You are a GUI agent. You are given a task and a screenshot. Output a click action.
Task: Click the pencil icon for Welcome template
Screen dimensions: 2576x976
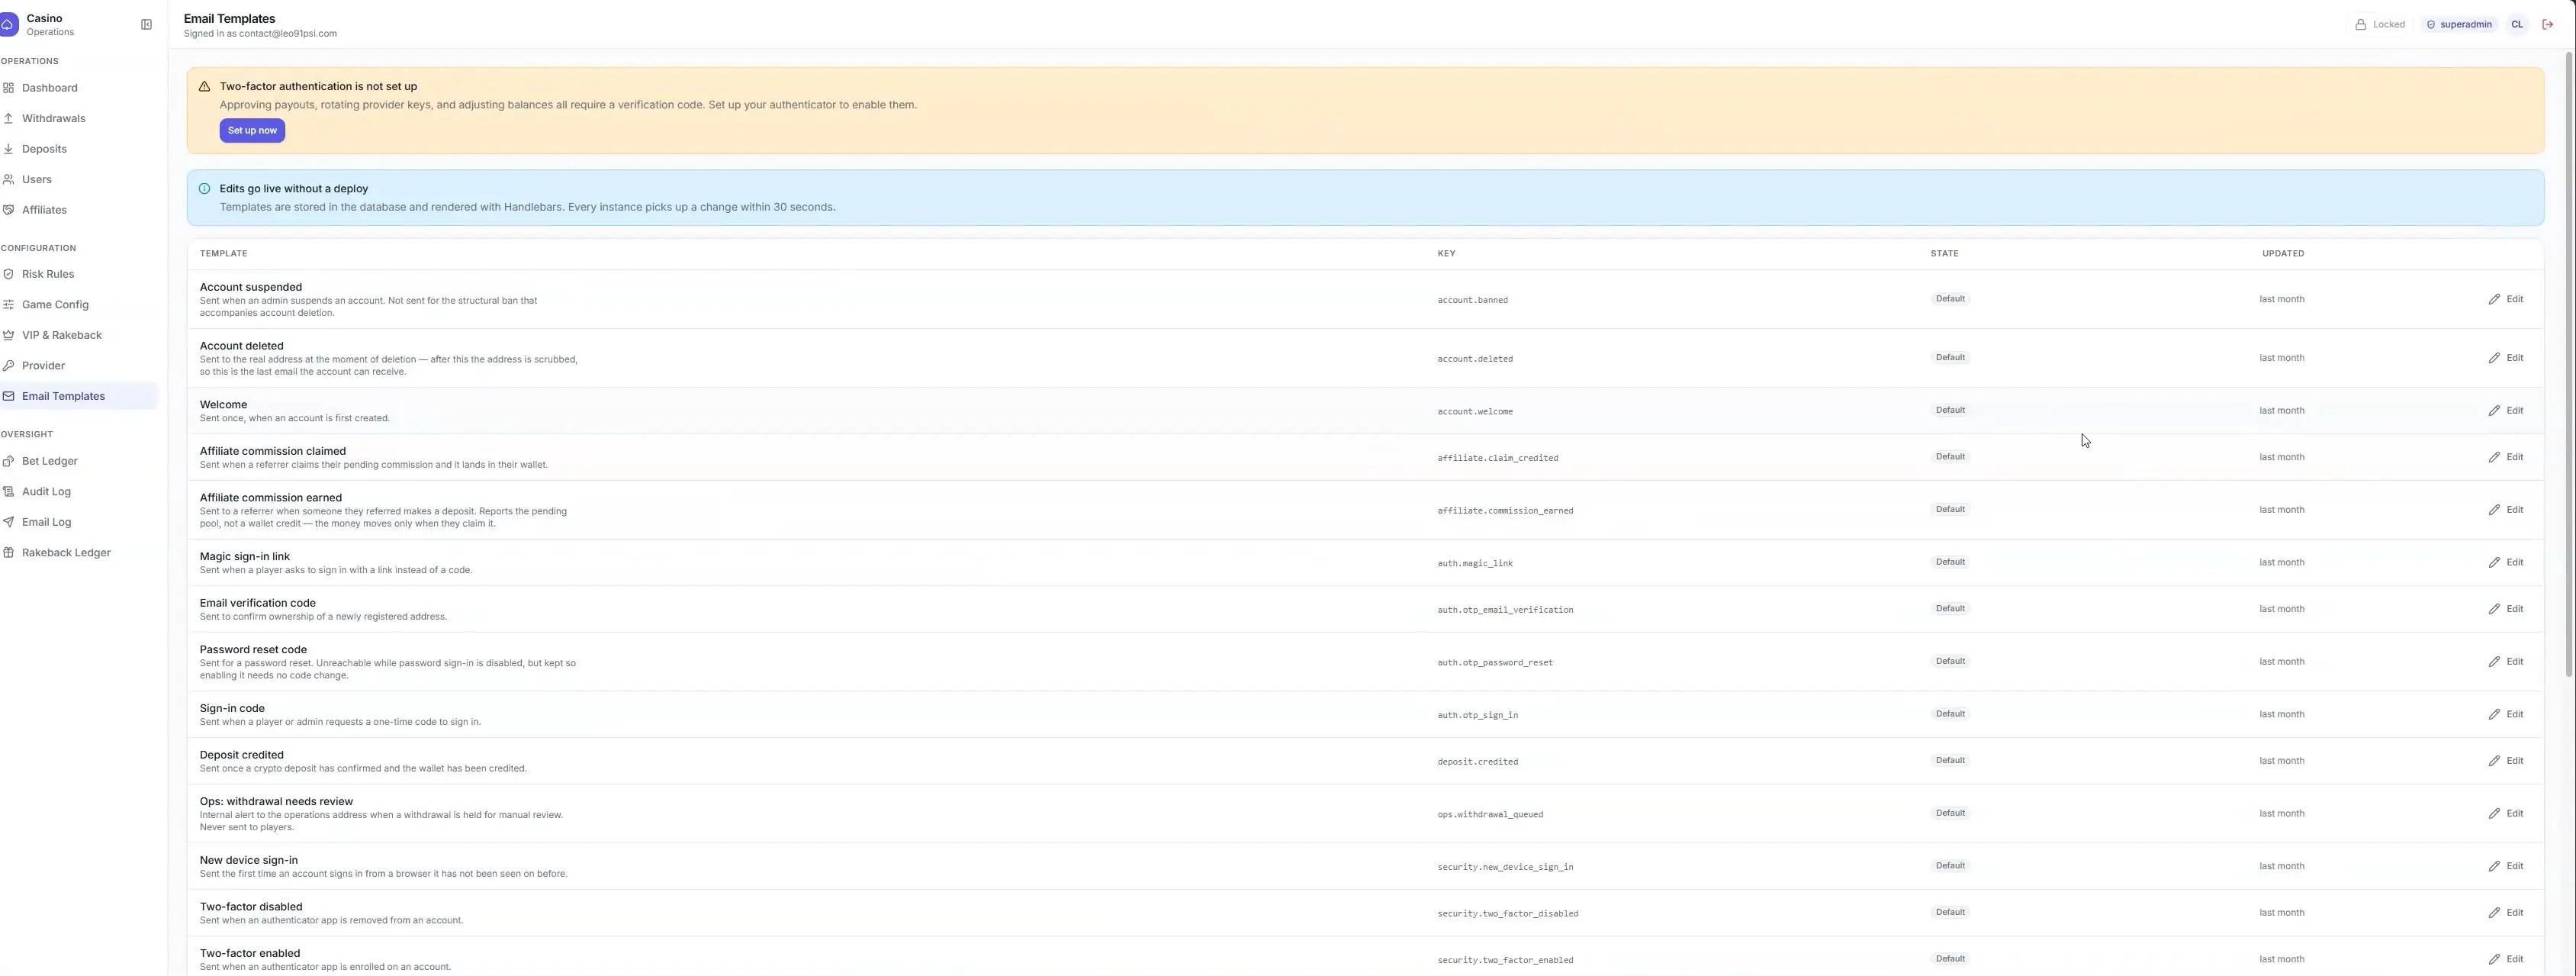[x=2493, y=411]
